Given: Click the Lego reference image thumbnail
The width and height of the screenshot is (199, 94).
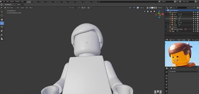Looking at the screenshot, I should [182, 54].
